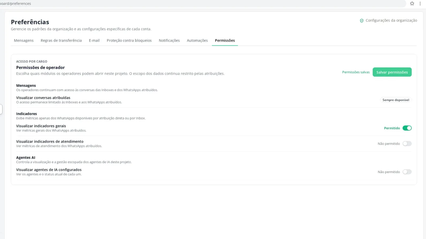The height and width of the screenshot is (239, 426).
Task: Open the Regras de transferência tab
Action: pyautogui.click(x=61, y=40)
